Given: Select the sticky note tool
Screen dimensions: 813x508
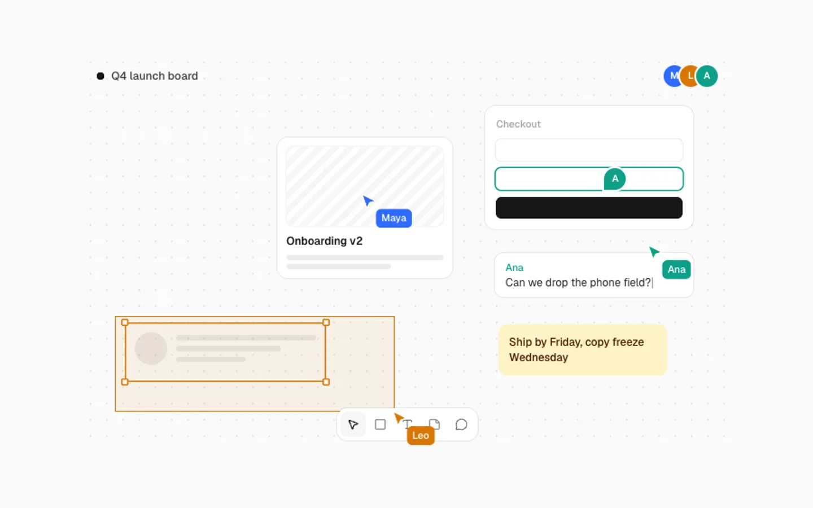Looking at the screenshot, I should tap(434, 424).
